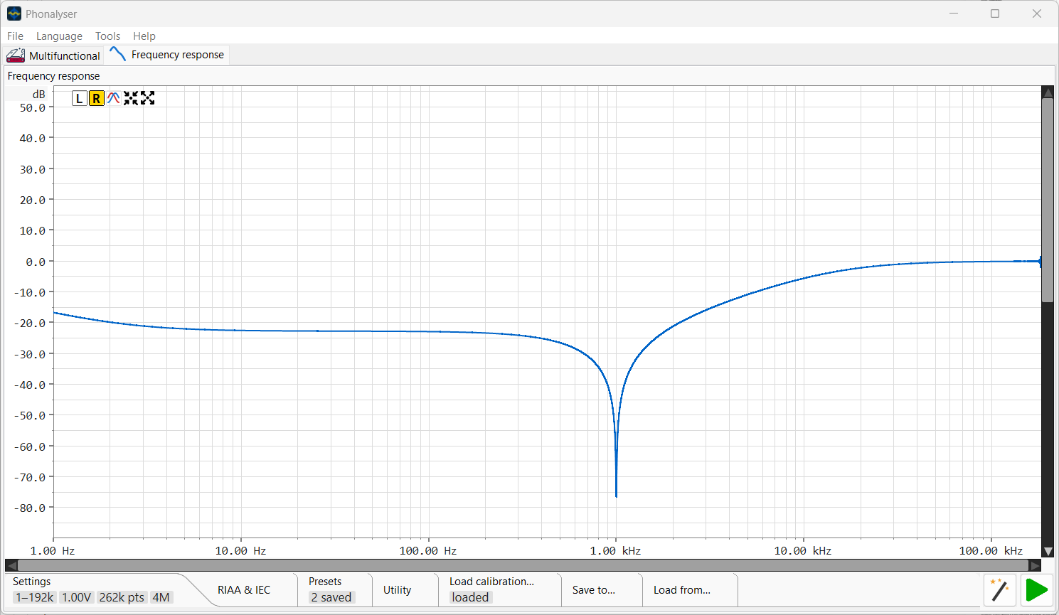This screenshot has height=615, width=1059.
Task: Click the 0.0 dB axis label
Action: click(x=35, y=262)
